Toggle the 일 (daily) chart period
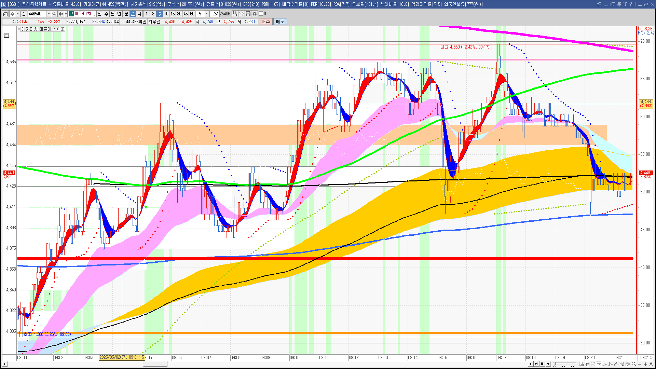The image size is (656, 369). (99, 14)
